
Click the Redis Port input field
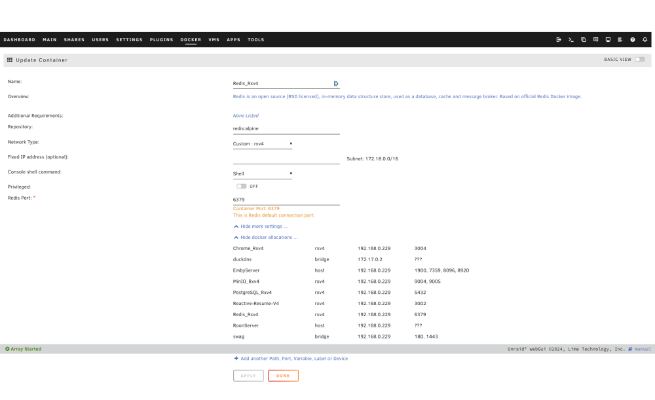tap(286, 200)
